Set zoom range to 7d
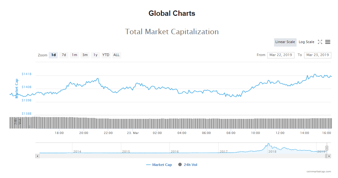 pyautogui.click(x=64, y=55)
